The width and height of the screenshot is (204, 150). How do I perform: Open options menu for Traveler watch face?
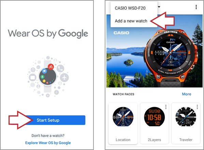pyautogui.click(x=197, y=107)
